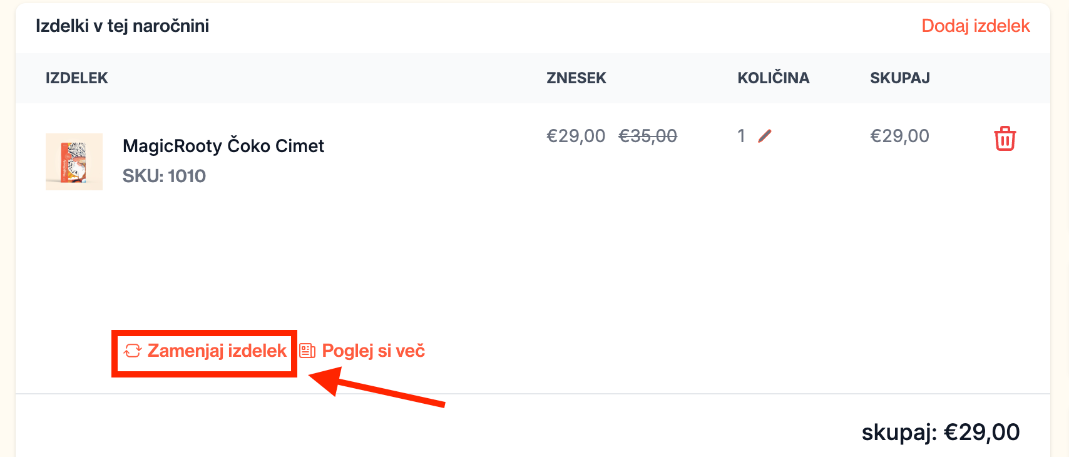Click the ZNESEK column header

576,78
